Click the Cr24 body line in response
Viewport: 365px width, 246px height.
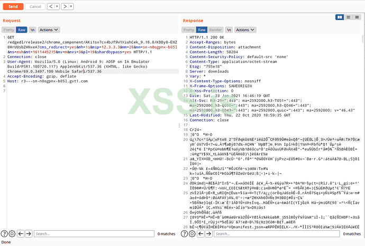(x=196, y=130)
